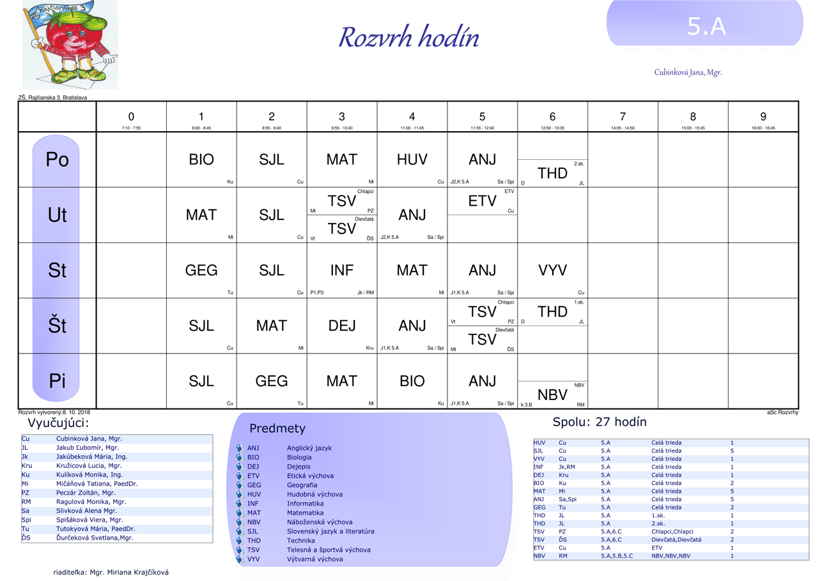The height and width of the screenshot is (581, 822).
Task: Select the Ut day label
Action: [x=57, y=215]
